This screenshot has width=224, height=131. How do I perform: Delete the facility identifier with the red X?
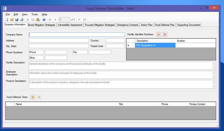[x=165, y=34]
